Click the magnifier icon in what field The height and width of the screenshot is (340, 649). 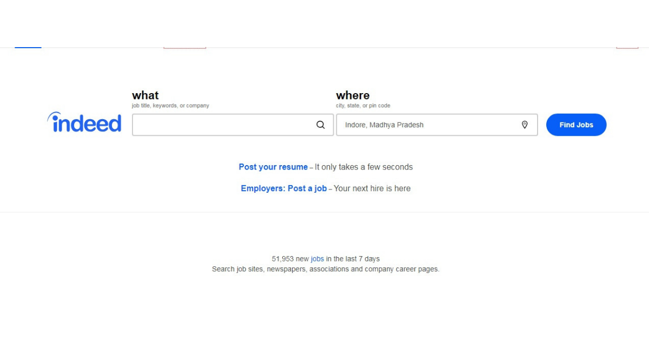[x=321, y=125]
